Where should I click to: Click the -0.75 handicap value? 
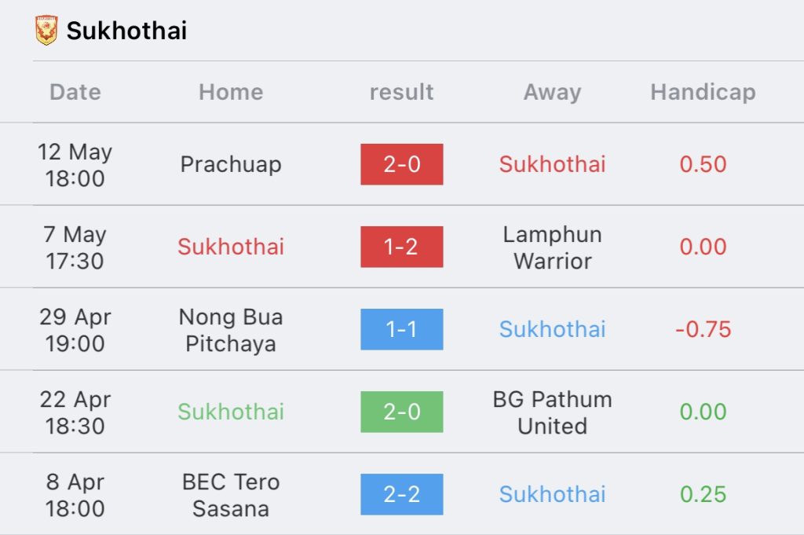click(x=703, y=329)
